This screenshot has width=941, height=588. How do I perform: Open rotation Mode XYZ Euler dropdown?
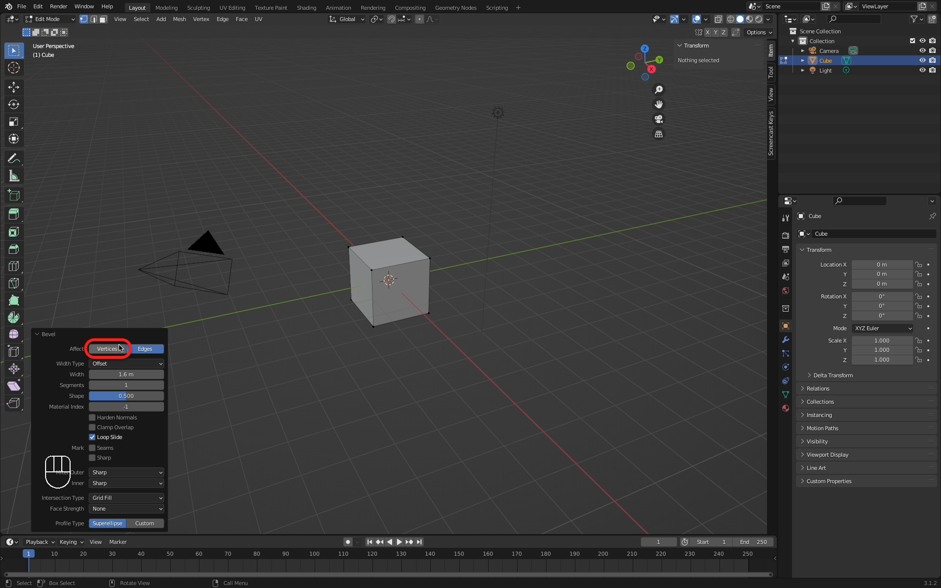(882, 328)
